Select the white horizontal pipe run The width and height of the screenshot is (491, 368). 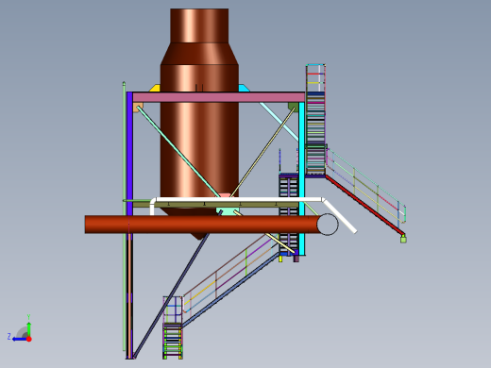238,199
